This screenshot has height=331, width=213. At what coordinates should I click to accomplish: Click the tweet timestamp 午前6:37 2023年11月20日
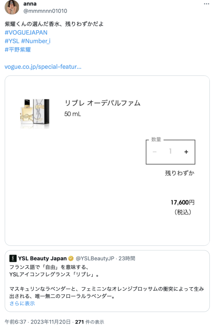[37, 322]
